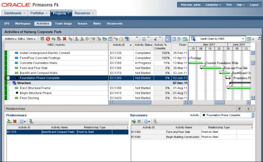
Task: Click collapse arrows icon on Relationships panel
Action: tap(248, 108)
